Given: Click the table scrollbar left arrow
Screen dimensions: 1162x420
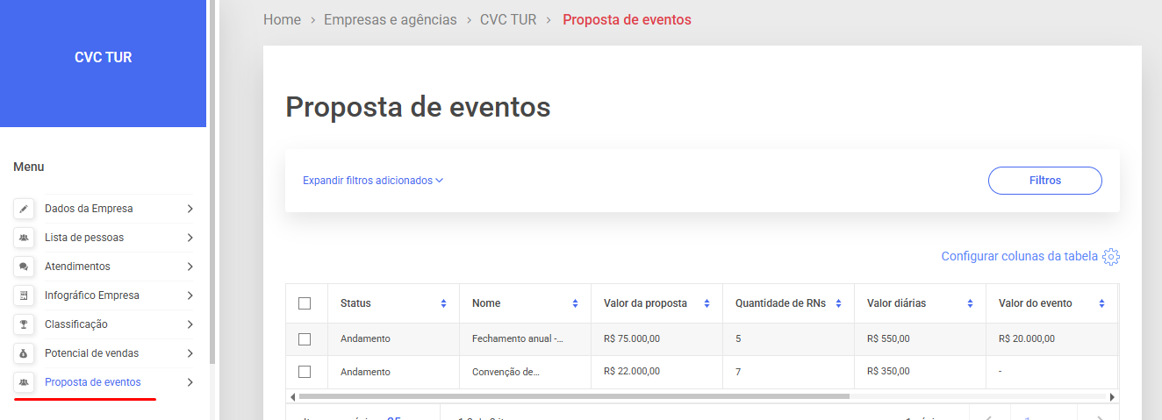Looking at the screenshot, I should [290, 396].
